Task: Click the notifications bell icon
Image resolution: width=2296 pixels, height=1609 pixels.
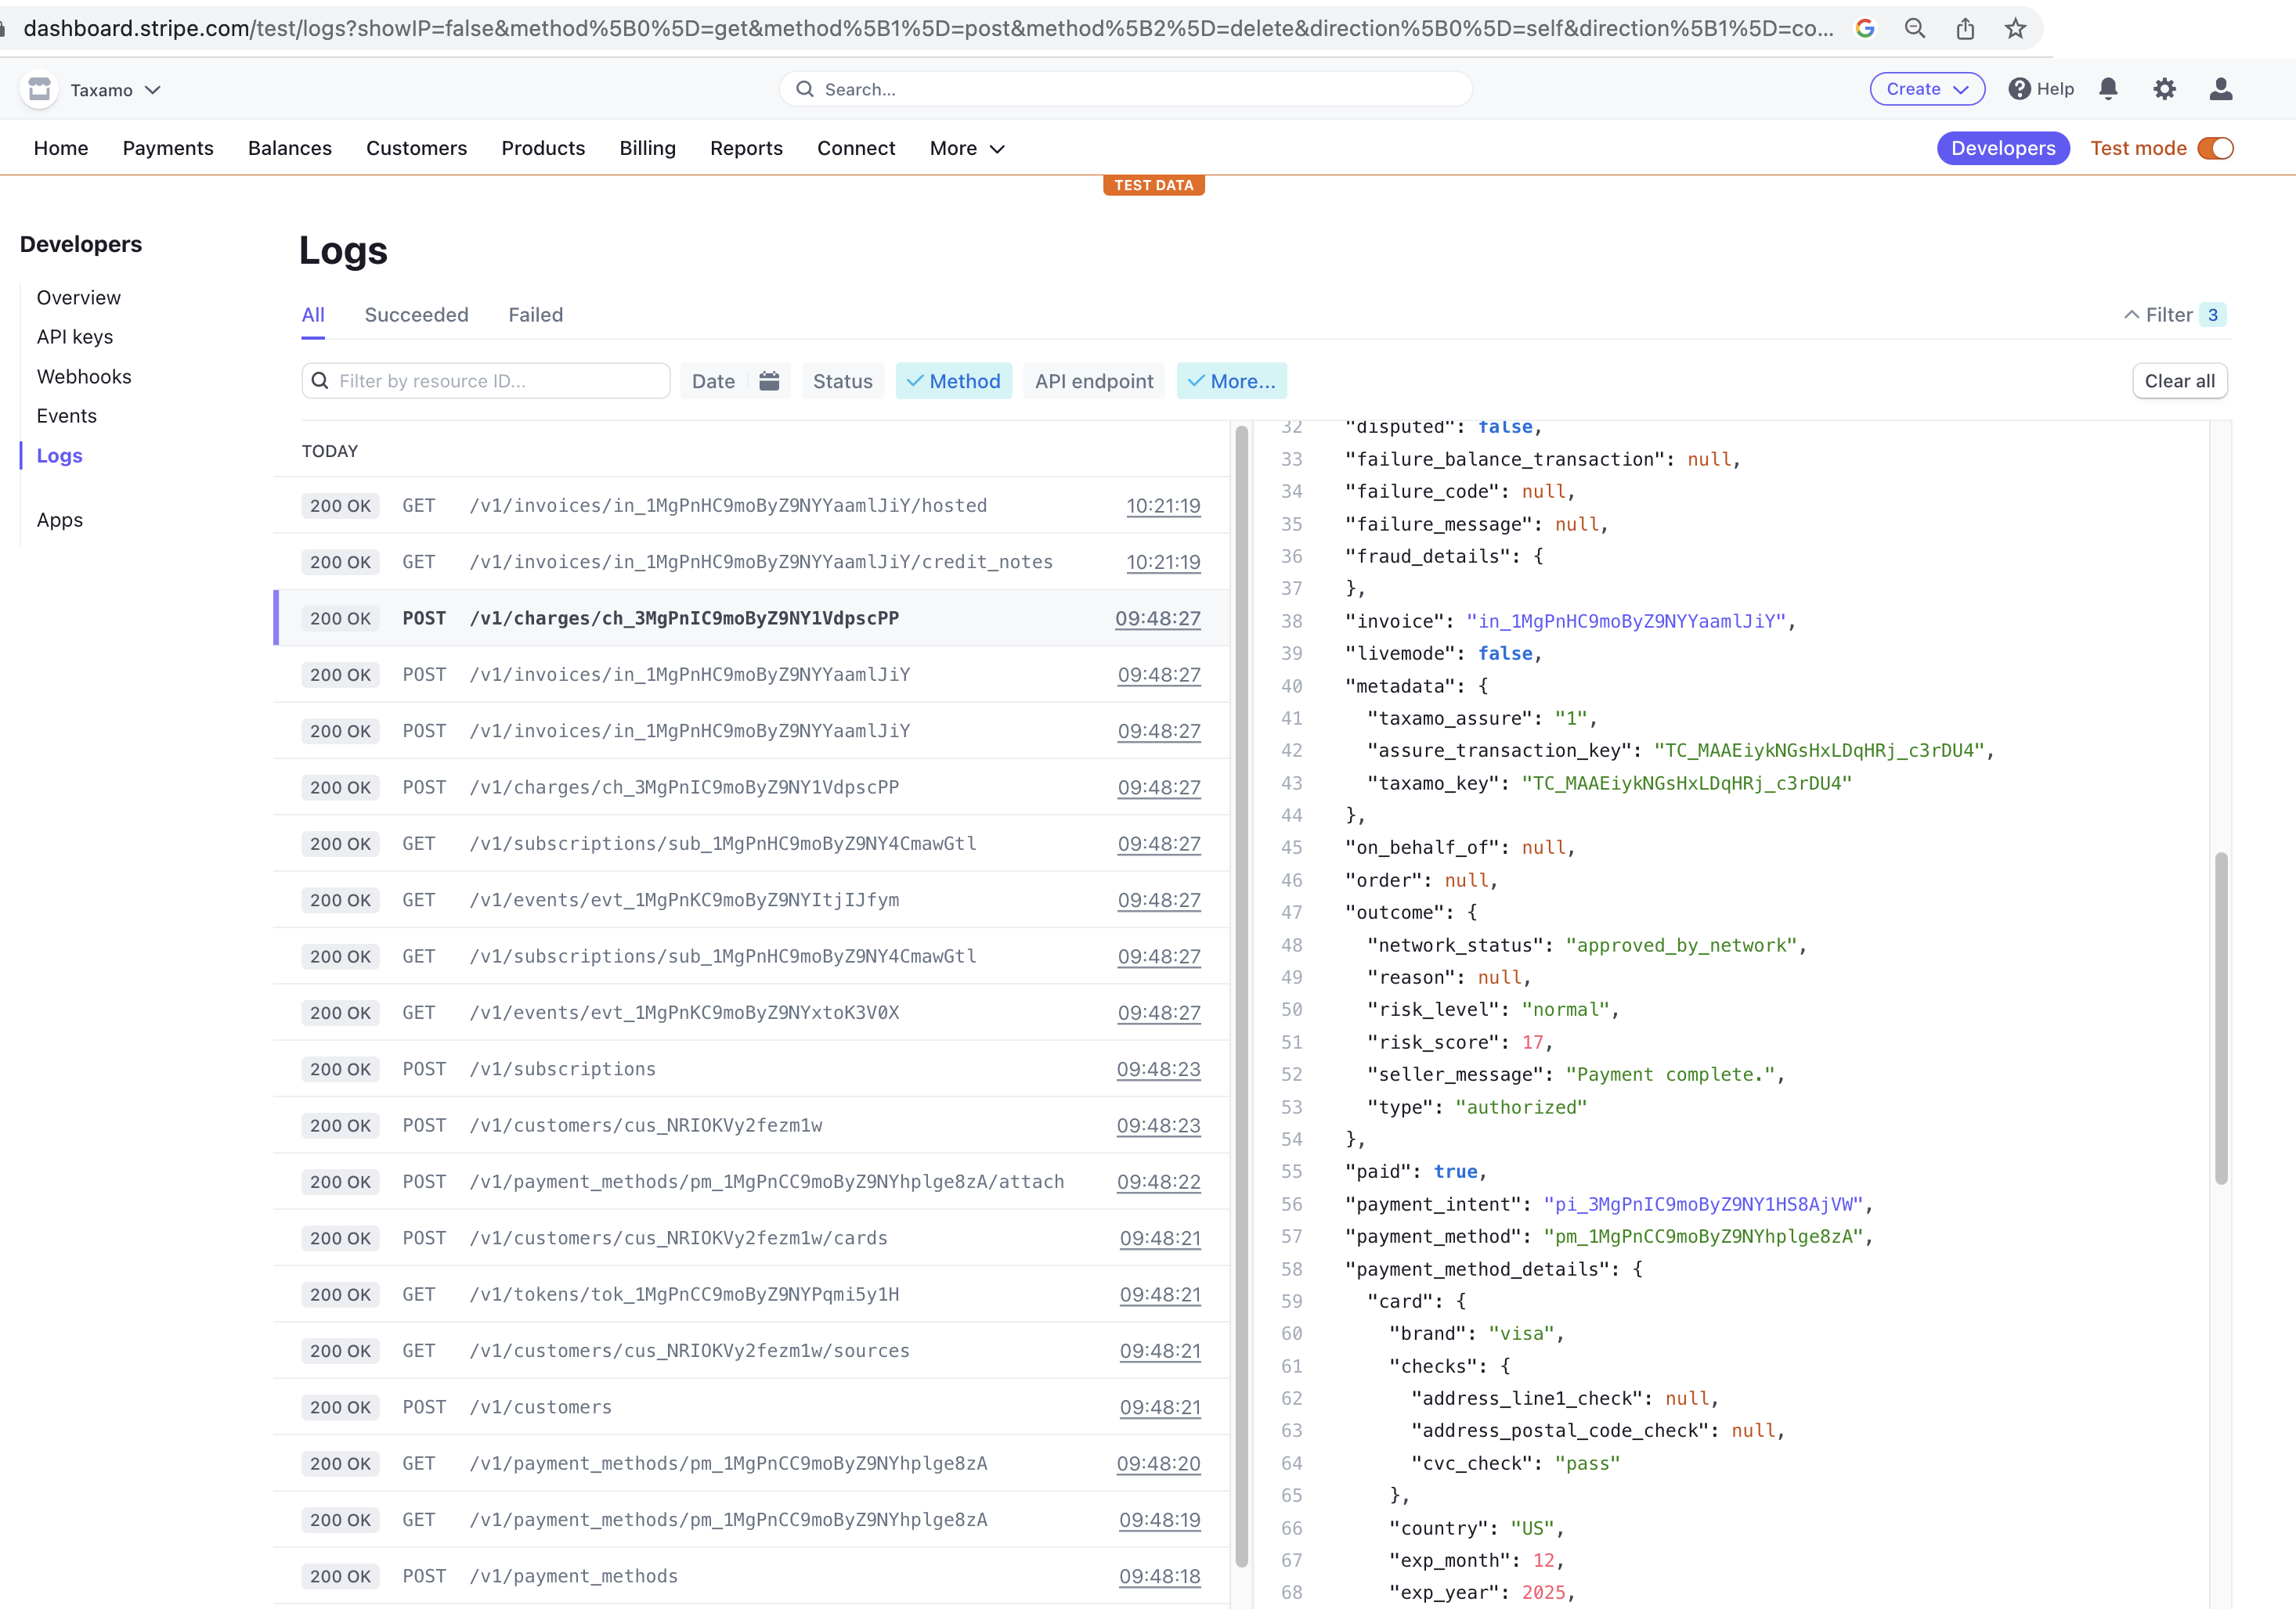Action: tap(2108, 89)
